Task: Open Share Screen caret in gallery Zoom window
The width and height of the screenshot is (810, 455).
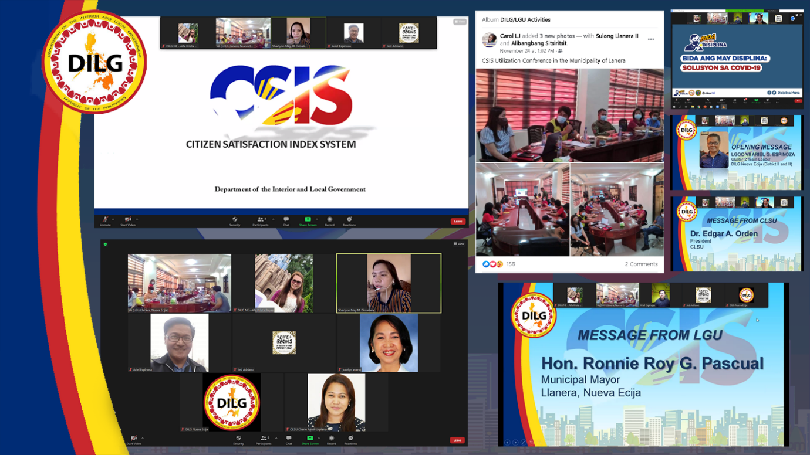Action: tap(319, 438)
